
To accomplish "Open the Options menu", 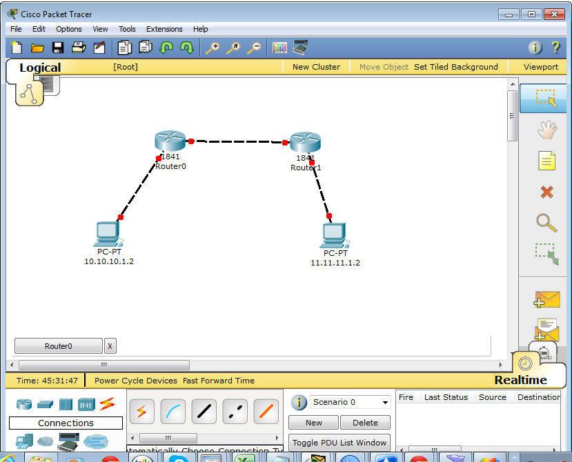I will [68, 29].
